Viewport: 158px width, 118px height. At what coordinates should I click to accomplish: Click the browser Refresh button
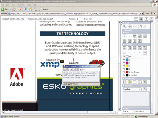pos(26,9)
